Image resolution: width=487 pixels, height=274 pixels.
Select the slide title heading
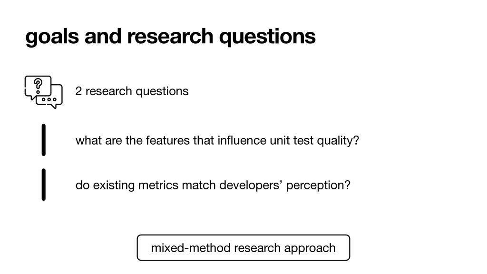[x=171, y=37]
